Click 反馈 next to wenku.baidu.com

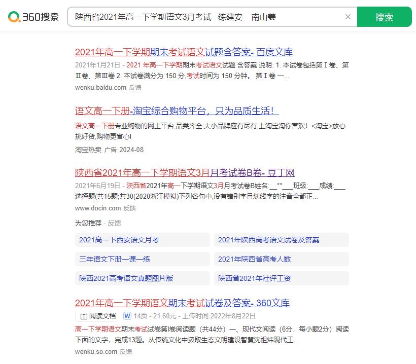(x=135, y=88)
